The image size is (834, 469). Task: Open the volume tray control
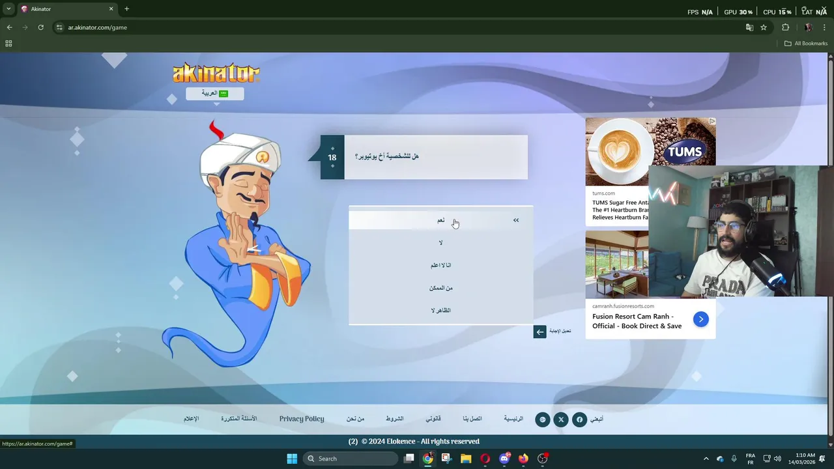point(777,459)
